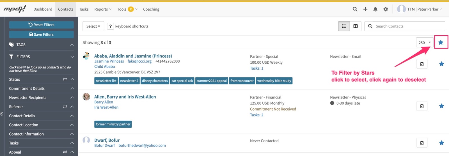449x156 pixels.
Task: Open the notifications bell icon
Action: point(375,9)
